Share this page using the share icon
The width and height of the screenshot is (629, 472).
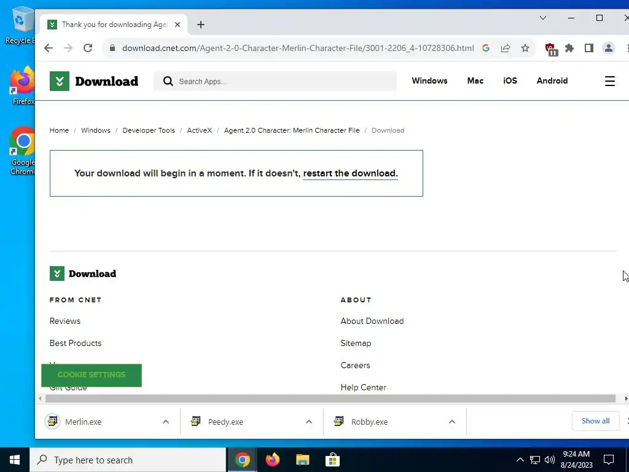coord(506,48)
